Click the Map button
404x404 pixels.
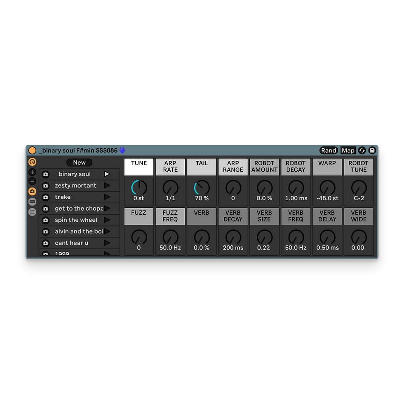pyautogui.click(x=348, y=150)
